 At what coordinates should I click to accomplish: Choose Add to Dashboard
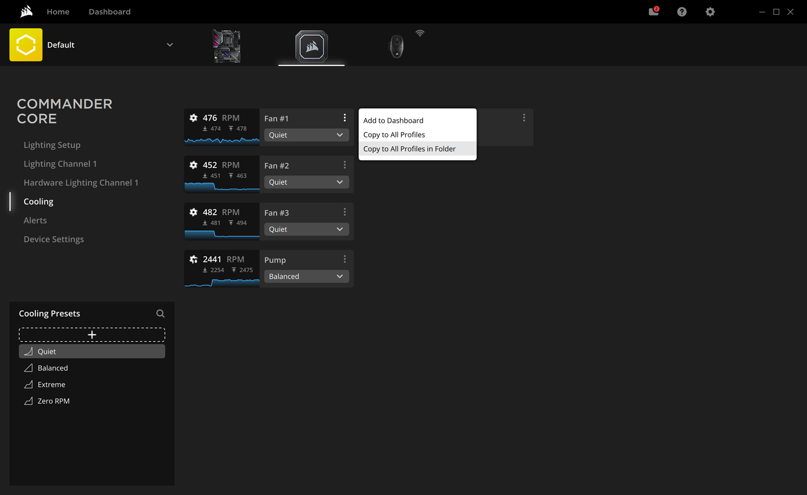(418, 120)
